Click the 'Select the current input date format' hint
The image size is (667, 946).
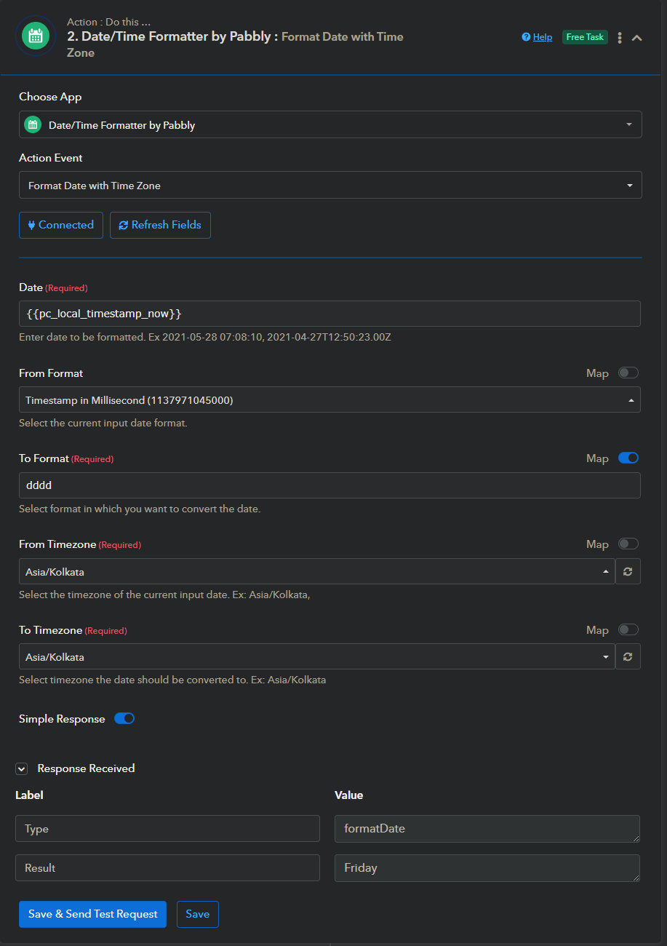(x=103, y=423)
